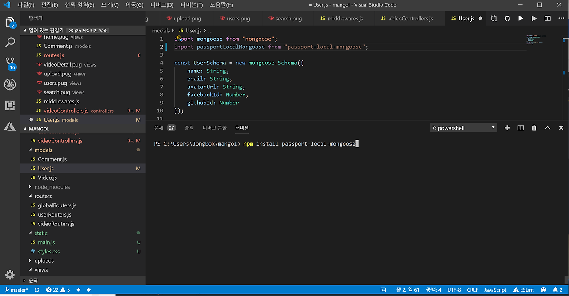Switch to the middlewares.js editor tab
Screen dimensions: 569x296
coord(345,19)
